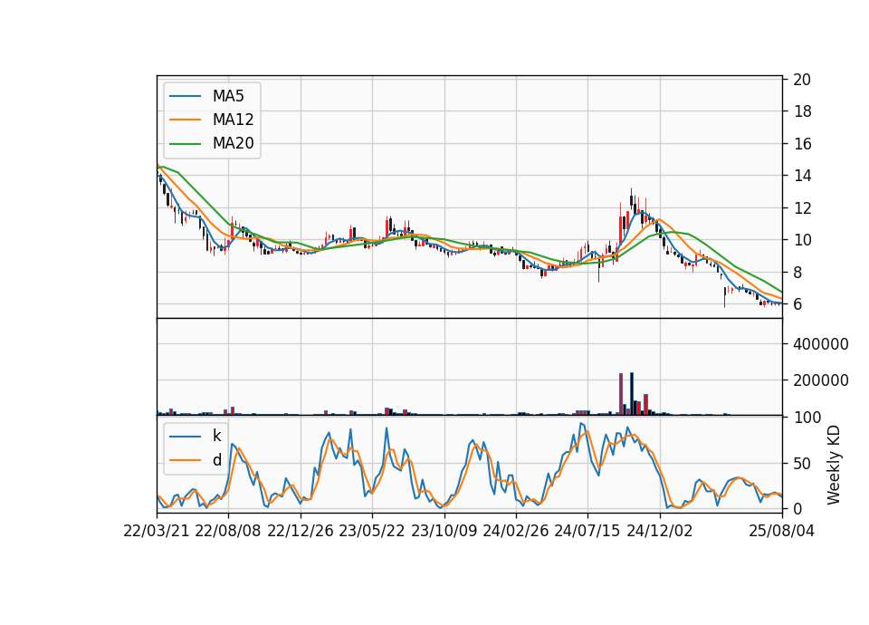This screenshot has height=625, width=869.
Task: Click the 23/10/09 date label
Action: [444, 531]
